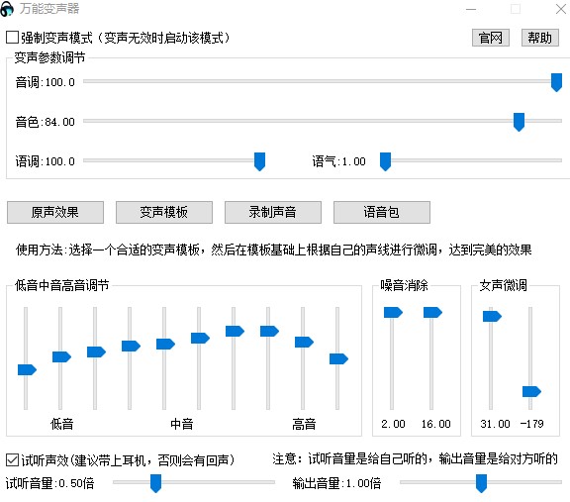Screen dimensions: 570x502
Task: Click the sixth equalizer band slider thumb
Action: tap(200, 338)
